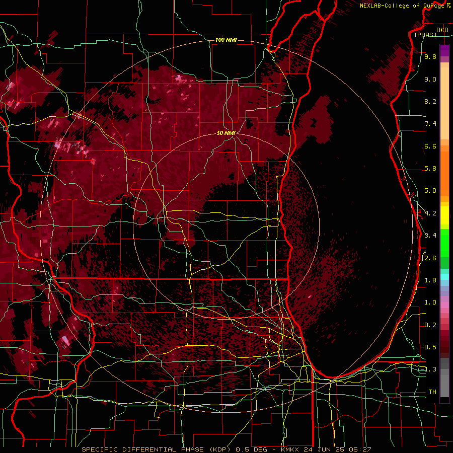Pick the purple color at top of color bar
453x453 pixels.
444,50
